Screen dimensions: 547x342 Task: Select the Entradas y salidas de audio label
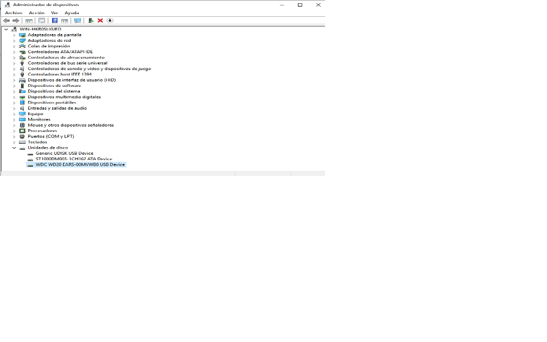(x=57, y=108)
